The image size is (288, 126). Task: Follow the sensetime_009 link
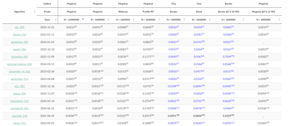[x=19, y=42]
